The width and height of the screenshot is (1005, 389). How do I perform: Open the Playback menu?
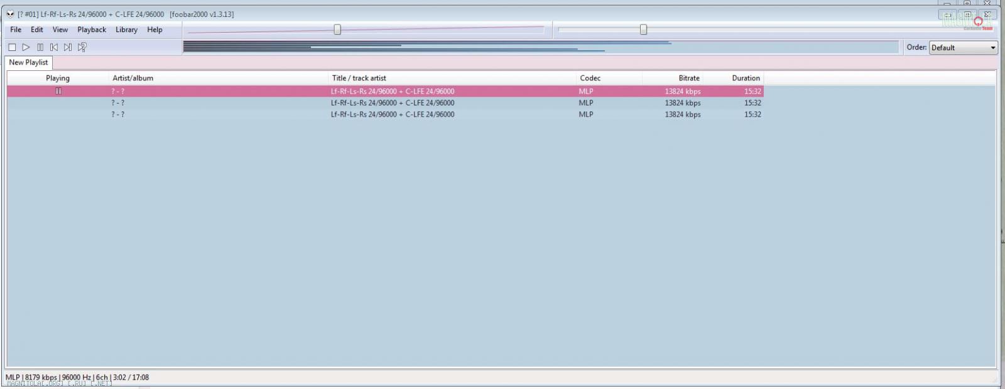pos(92,29)
